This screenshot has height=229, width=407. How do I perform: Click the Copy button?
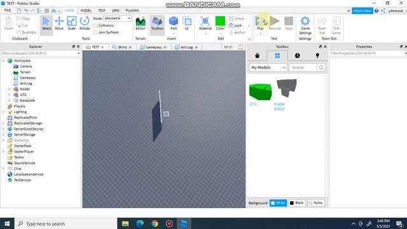[x=24, y=18]
